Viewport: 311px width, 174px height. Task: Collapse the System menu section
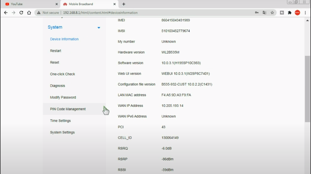99,28
